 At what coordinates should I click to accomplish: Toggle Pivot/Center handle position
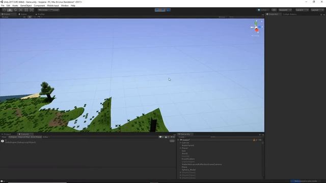tap(43, 10)
